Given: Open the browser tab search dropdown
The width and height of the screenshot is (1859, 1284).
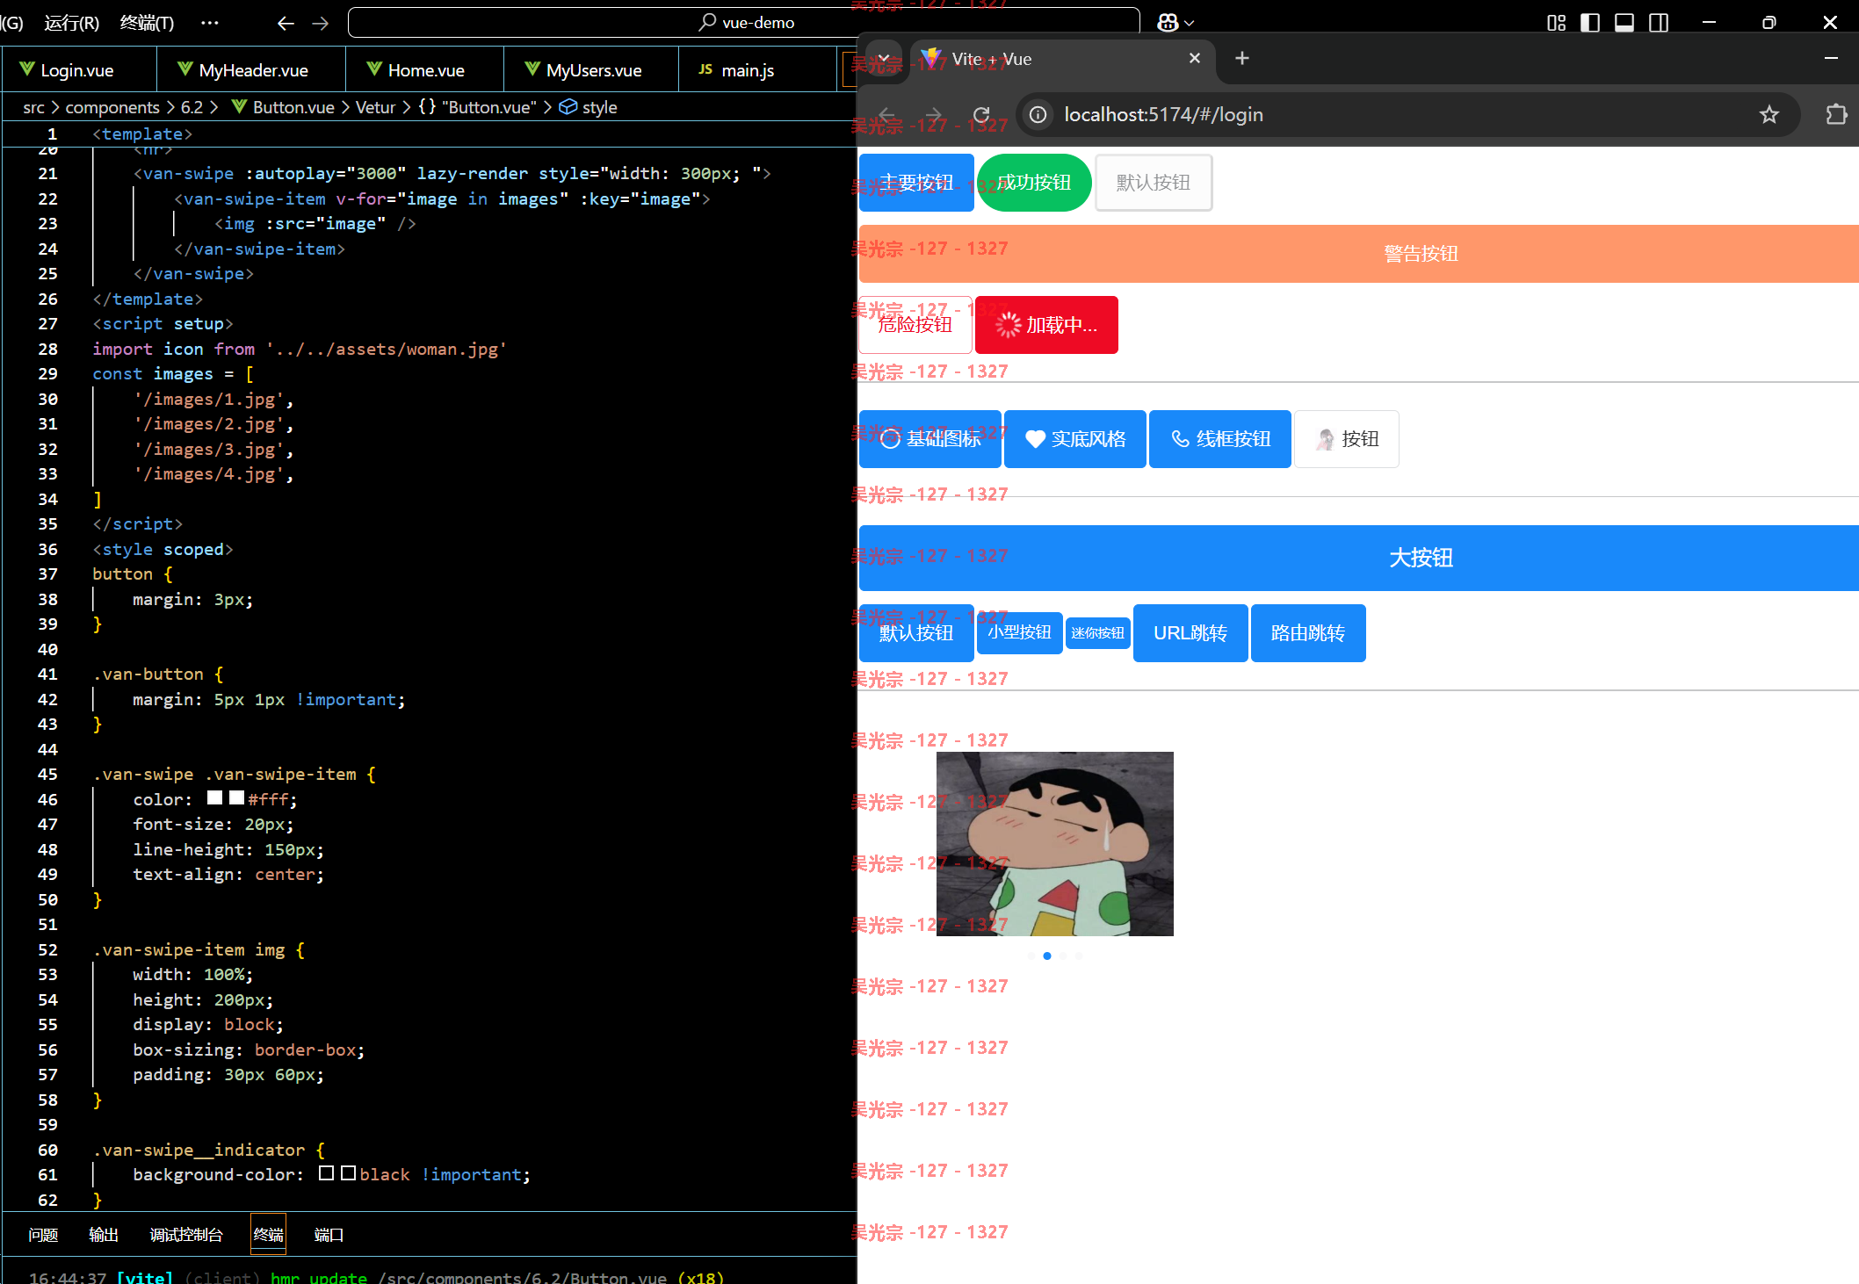Looking at the screenshot, I should (884, 59).
